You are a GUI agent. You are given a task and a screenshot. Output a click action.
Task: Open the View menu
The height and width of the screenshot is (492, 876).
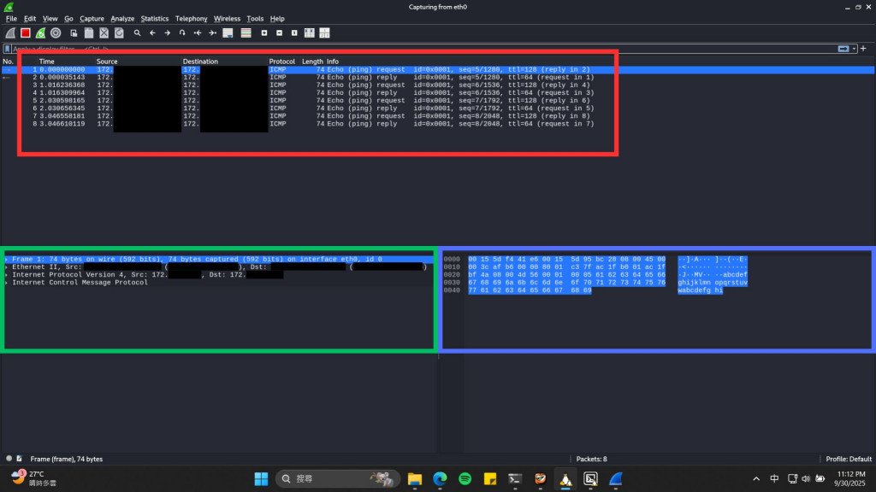[50, 19]
